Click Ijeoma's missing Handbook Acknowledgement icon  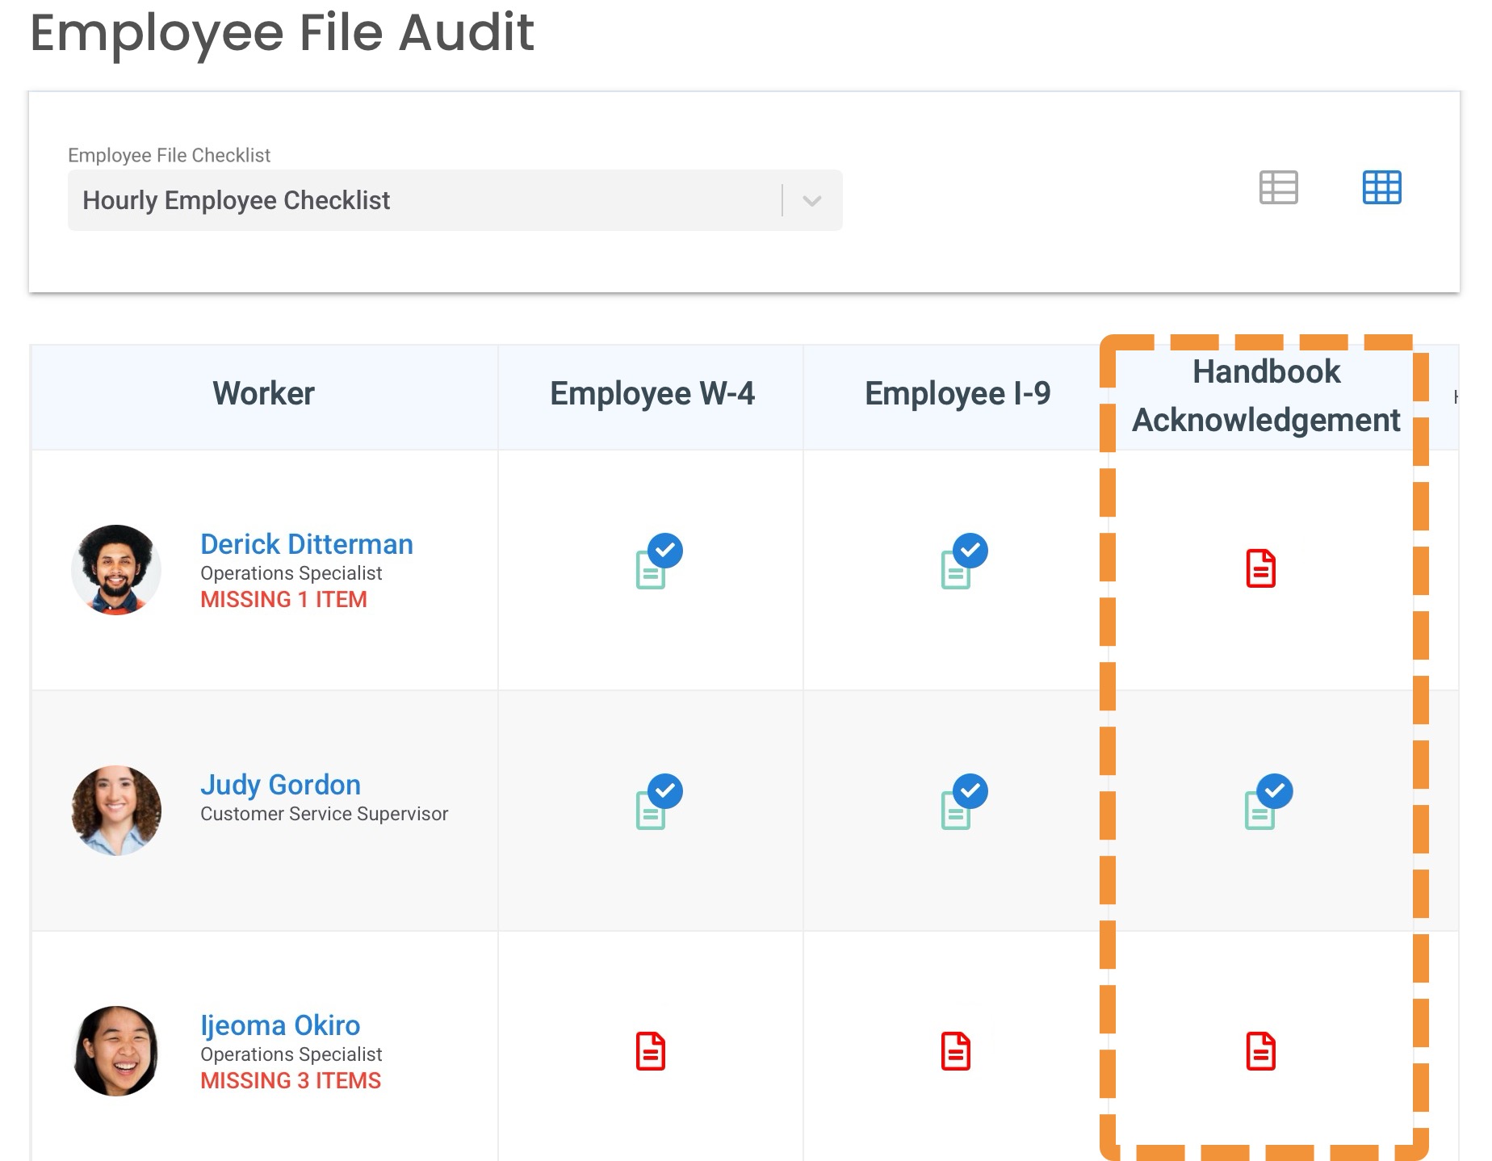point(1260,1051)
